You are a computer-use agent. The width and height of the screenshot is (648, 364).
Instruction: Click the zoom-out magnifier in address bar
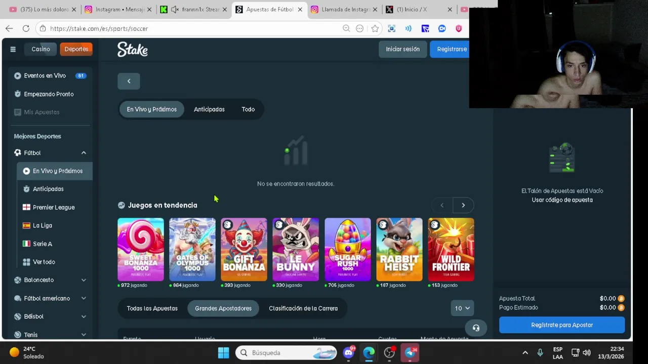(346, 28)
